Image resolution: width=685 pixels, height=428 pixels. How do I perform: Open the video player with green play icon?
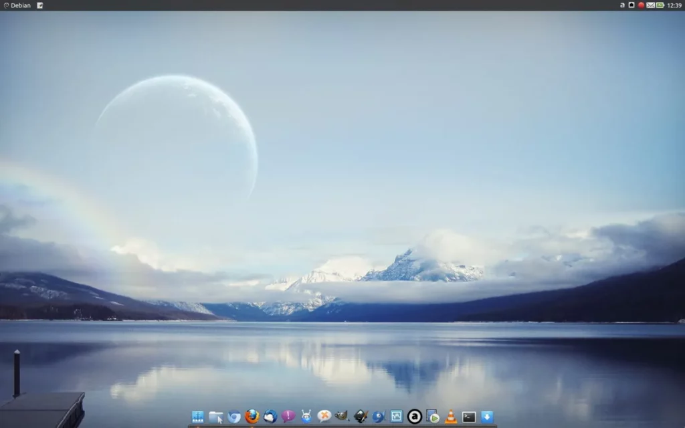coord(432,417)
